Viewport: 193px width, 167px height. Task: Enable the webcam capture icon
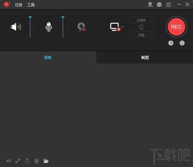(x=82, y=27)
